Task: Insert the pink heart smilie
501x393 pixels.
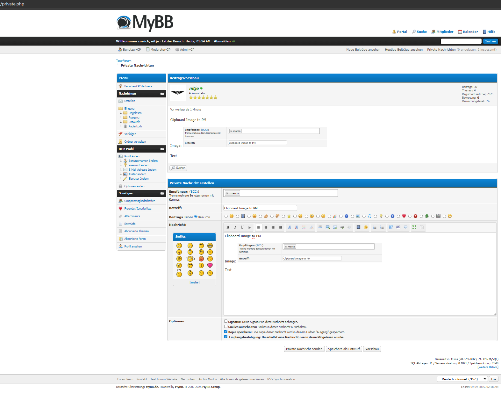Action: 210,265
